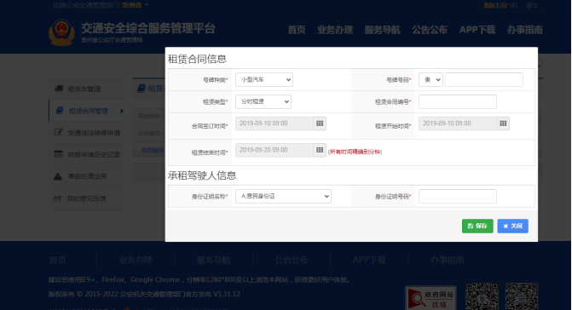
Task: Open calendar picker for 租赁开始时间
Action: coord(503,123)
